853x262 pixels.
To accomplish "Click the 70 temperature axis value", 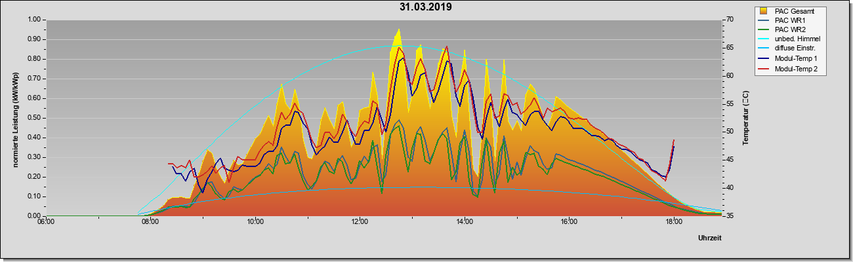I will click(x=730, y=20).
